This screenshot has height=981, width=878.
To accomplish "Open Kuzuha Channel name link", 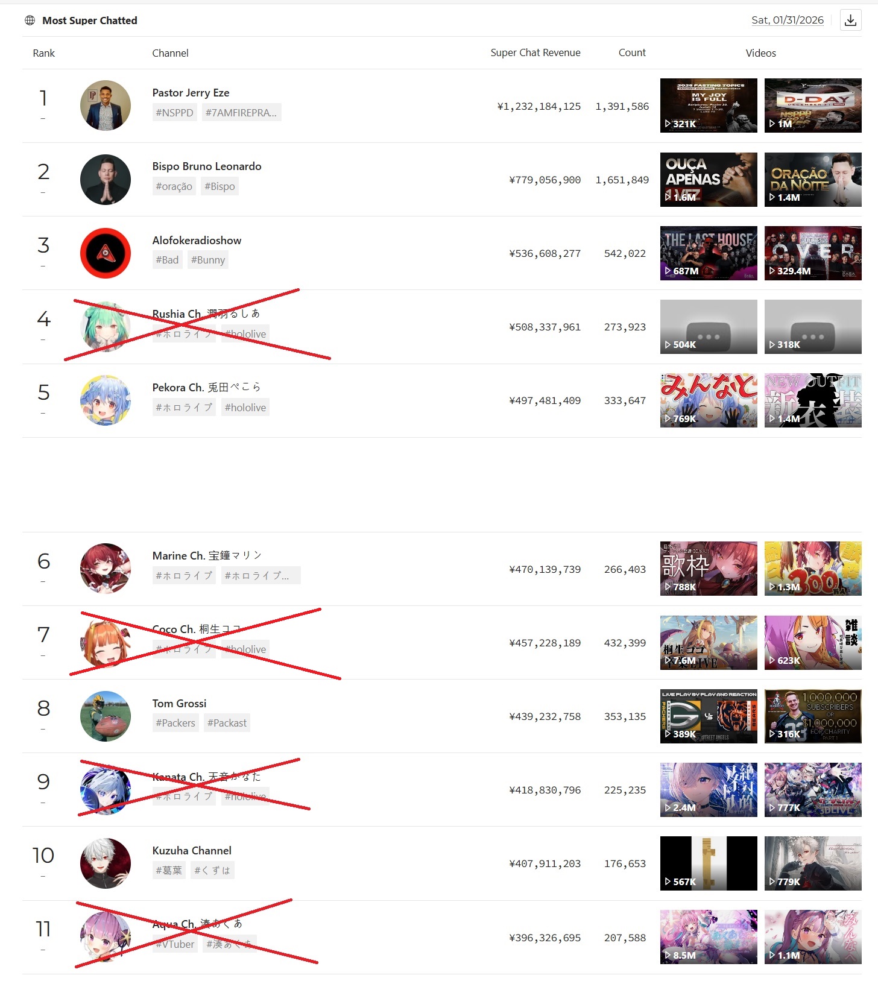I will click(x=192, y=851).
